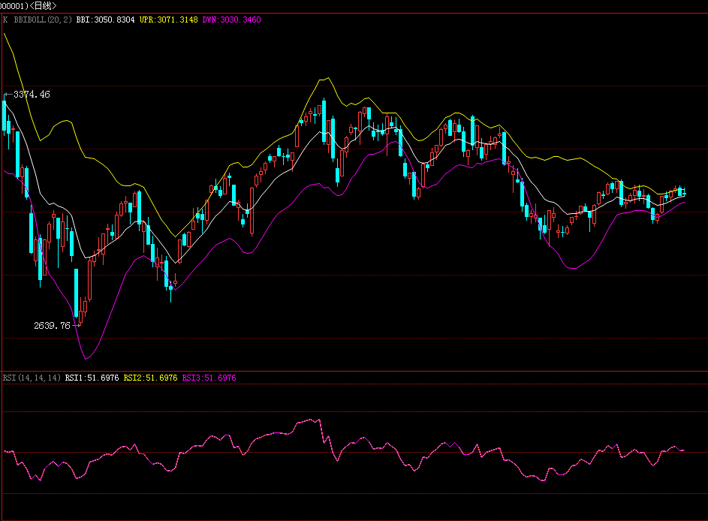Click the magenta DWN:3030.3460 lower band value
This screenshot has width=708, height=521.
(x=232, y=20)
